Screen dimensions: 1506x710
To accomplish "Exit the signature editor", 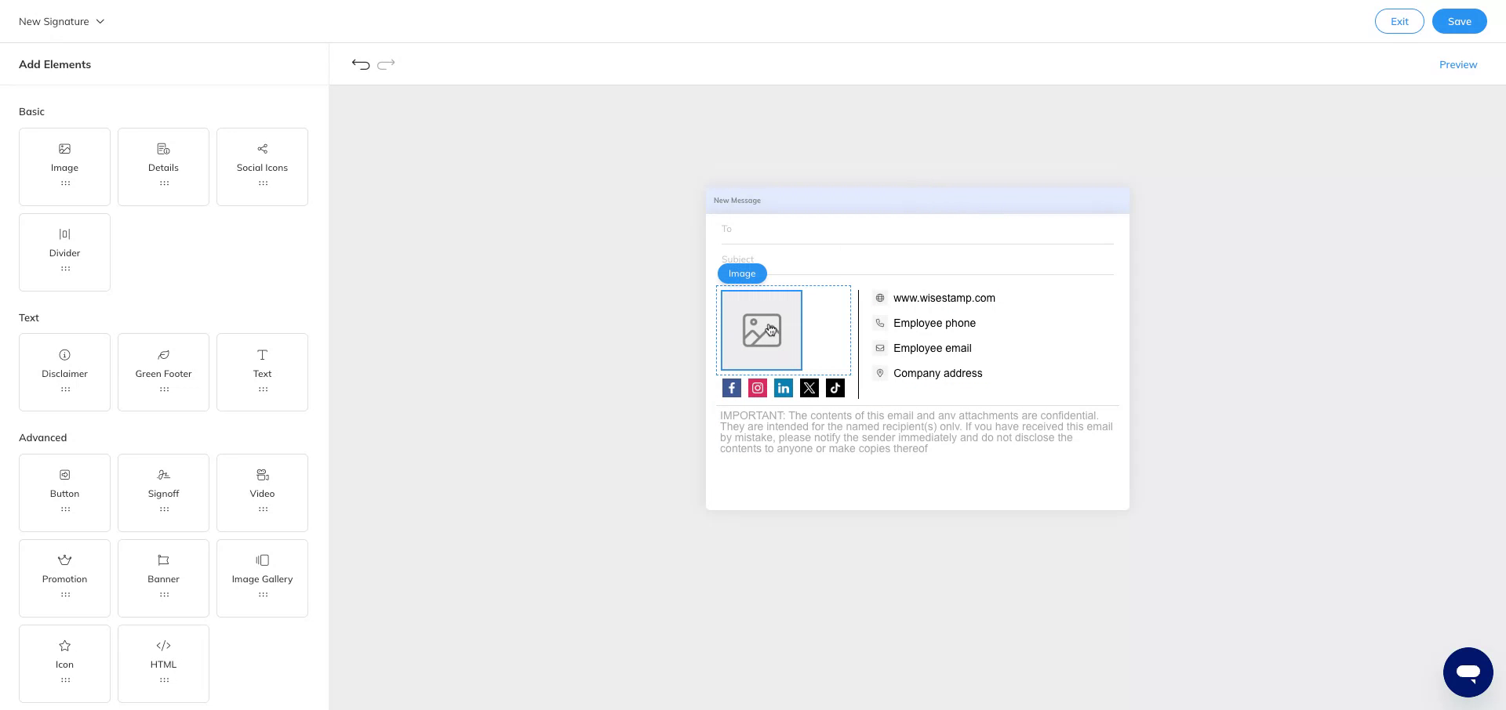I will click(x=1399, y=21).
